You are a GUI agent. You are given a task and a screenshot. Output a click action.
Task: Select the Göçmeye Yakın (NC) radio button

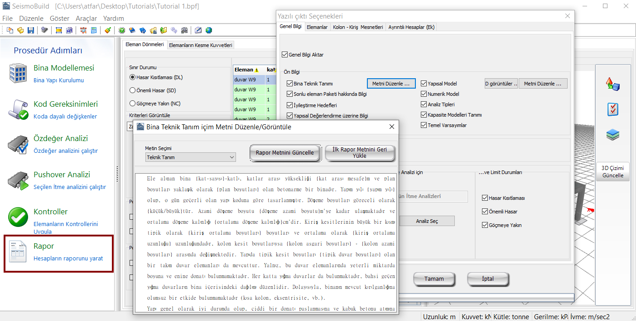133,104
